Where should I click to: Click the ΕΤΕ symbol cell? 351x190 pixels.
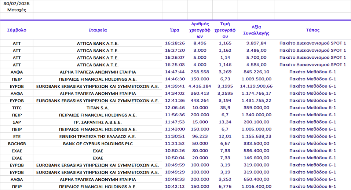(x=17, y=136)
